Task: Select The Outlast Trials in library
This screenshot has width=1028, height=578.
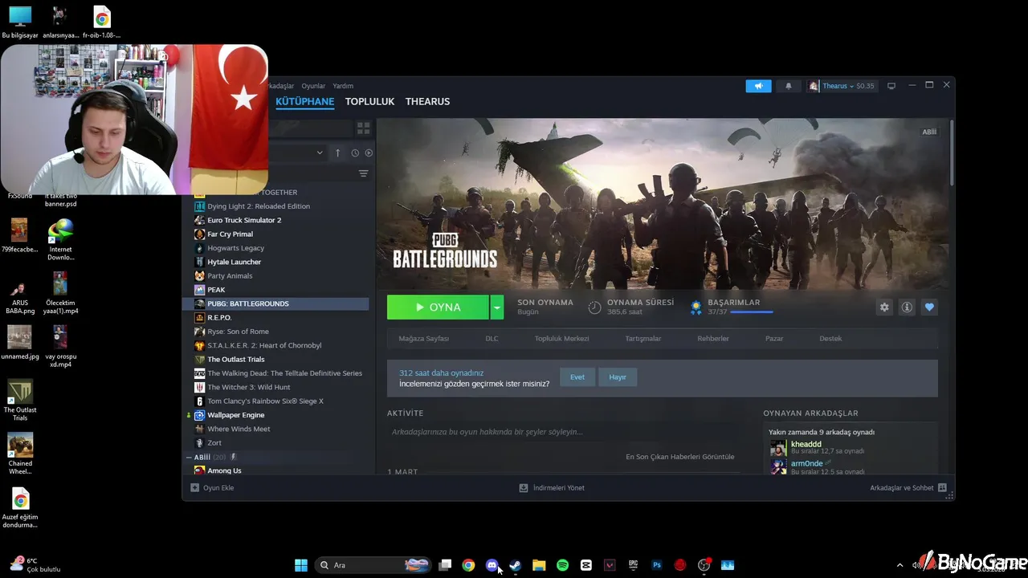Action: (x=235, y=360)
